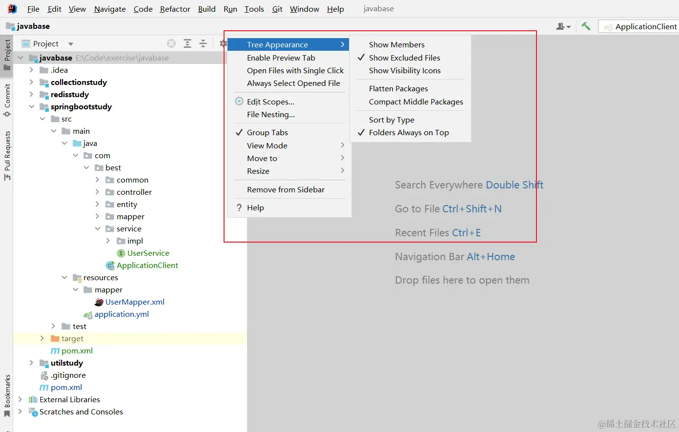Image resolution: width=679 pixels, height=432 pixels.
Task: Click the Select Opened File target icon
Action: (x=171, y=43)
